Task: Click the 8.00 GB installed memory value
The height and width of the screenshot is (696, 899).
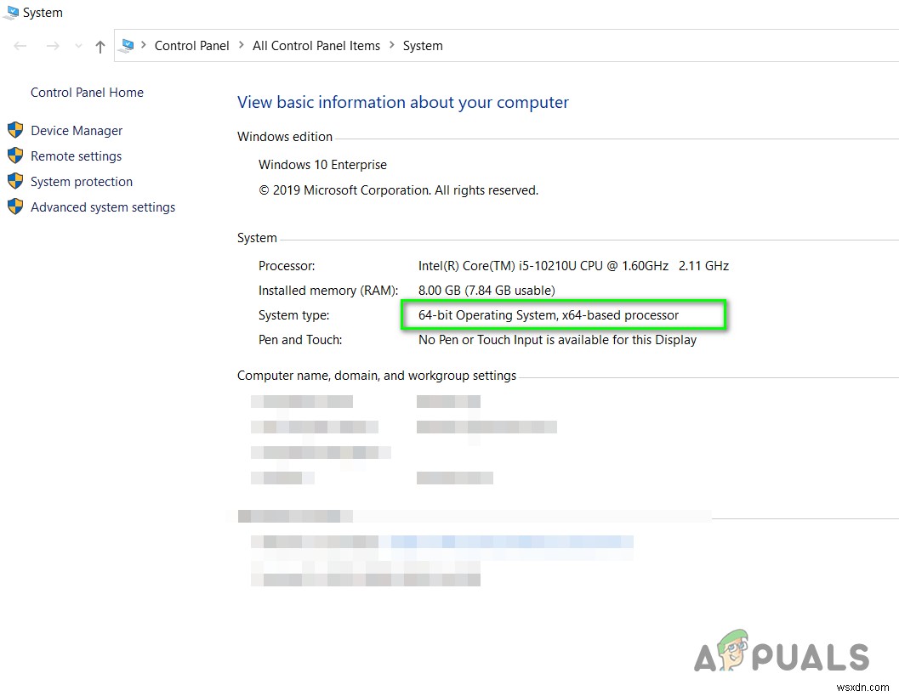Action: pyautogui.click(x=486, y=291)
